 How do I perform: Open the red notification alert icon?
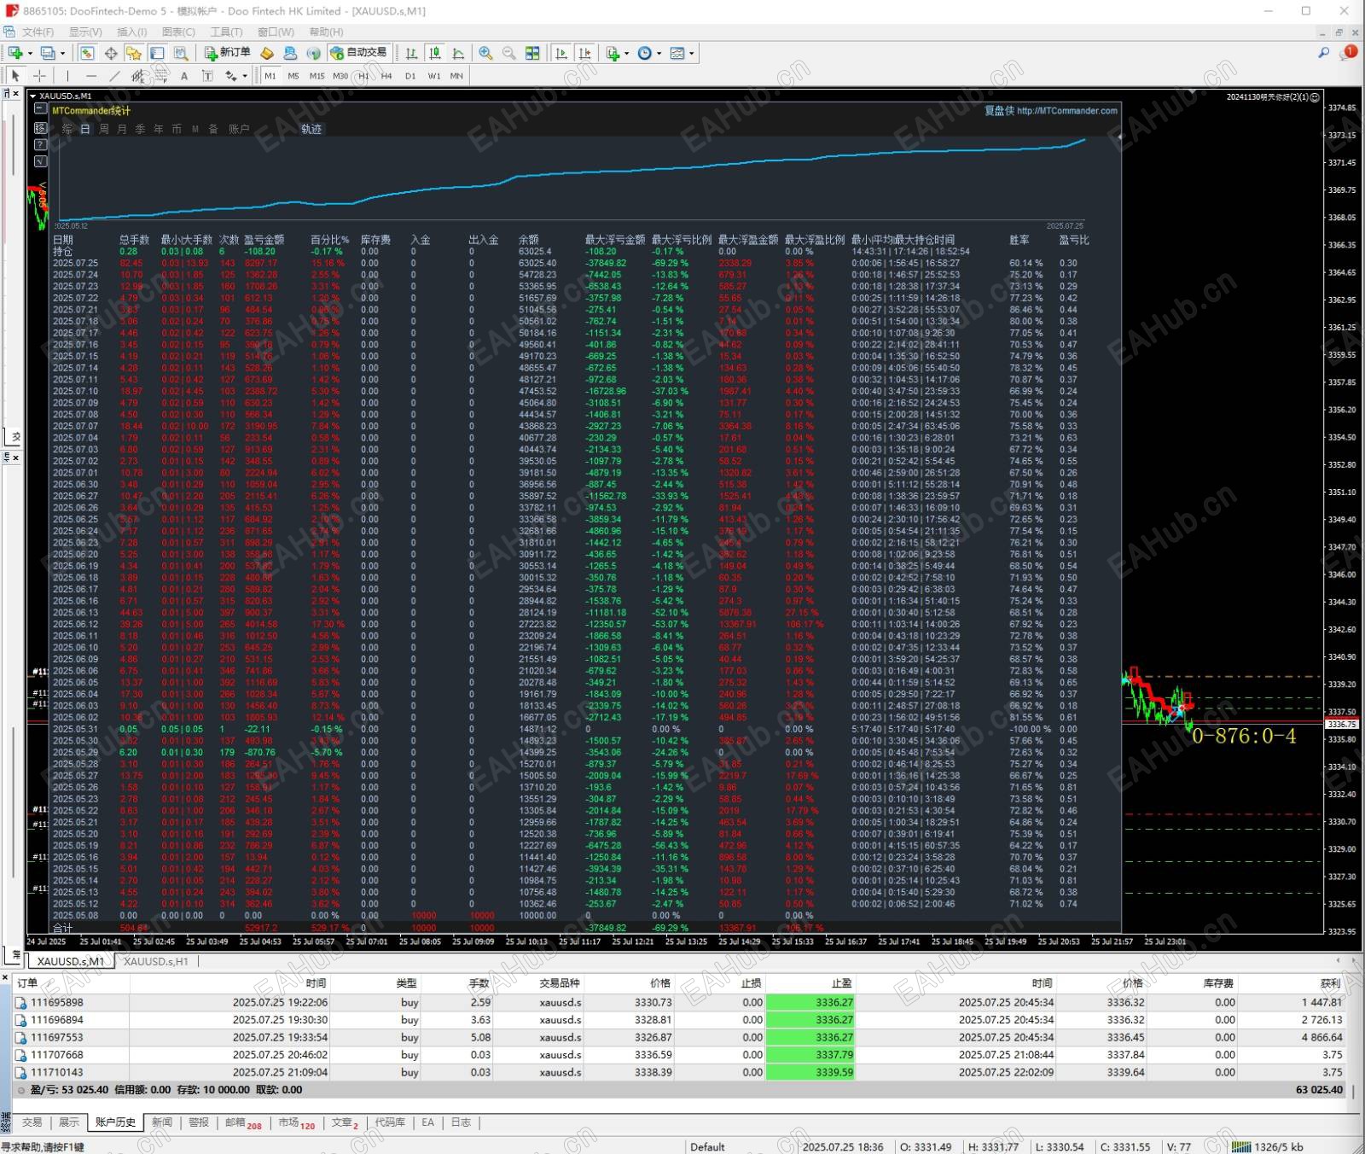pyautogui.click(x=1350, y=52)
